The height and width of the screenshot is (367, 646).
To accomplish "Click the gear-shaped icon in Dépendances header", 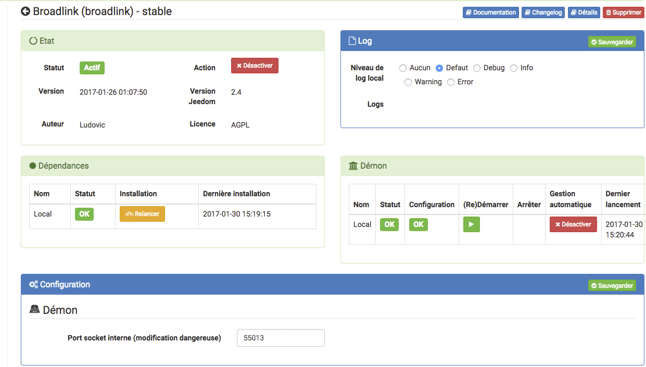I will 33,166.
